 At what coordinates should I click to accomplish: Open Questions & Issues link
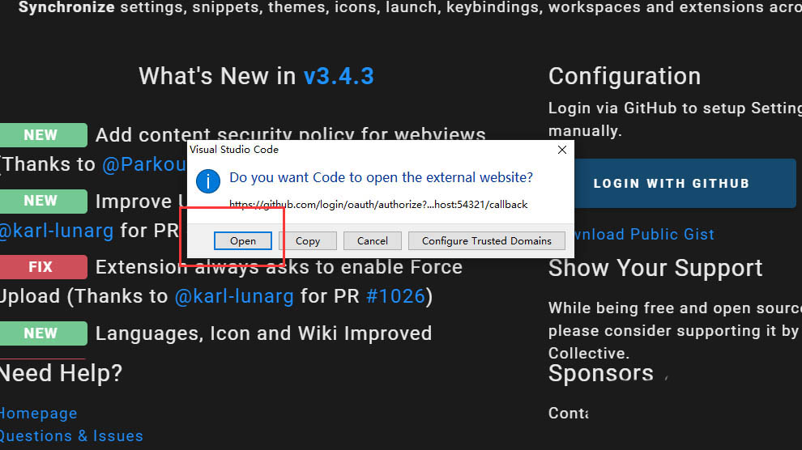click(x=71, y=435)
